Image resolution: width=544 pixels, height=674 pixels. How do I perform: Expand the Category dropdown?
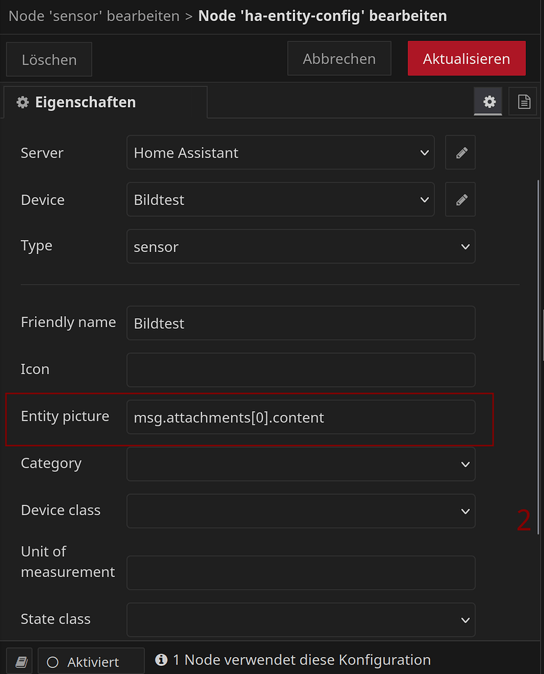(x=301, y=464)
